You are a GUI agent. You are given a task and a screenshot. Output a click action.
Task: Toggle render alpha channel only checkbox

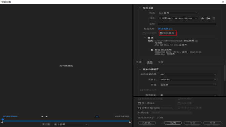coord(179,108)
